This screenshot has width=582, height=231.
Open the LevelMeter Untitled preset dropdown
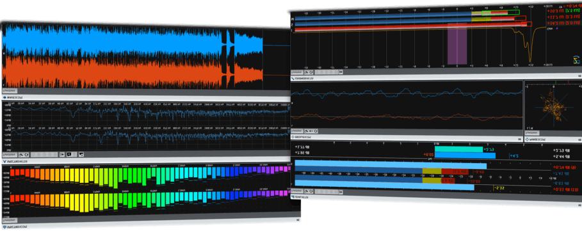pos(297,191)
